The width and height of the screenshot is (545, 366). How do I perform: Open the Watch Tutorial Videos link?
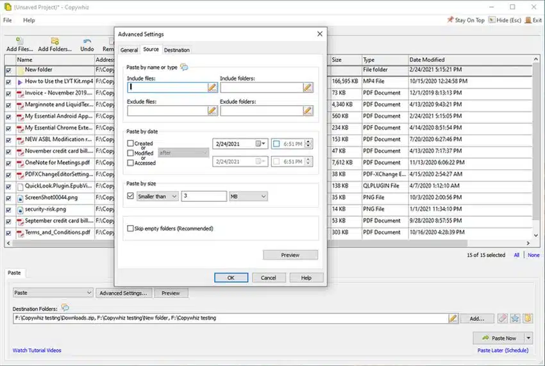click(37, 351)
